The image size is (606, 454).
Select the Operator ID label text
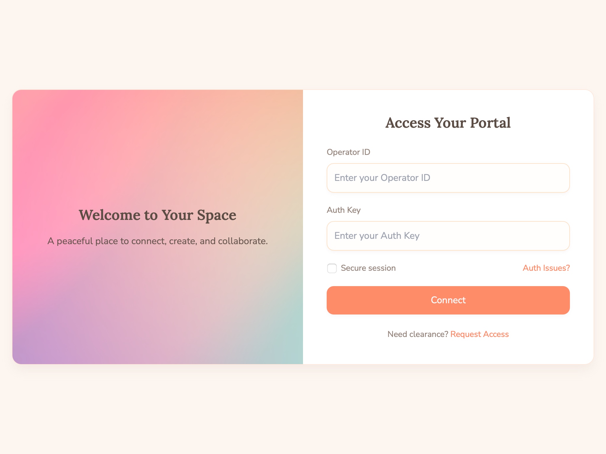348,152
